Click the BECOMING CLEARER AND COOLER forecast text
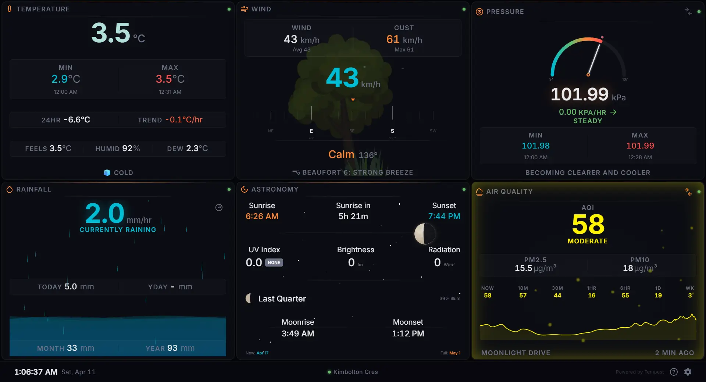This screenshot has height=382, width=706. coord(588,172)
